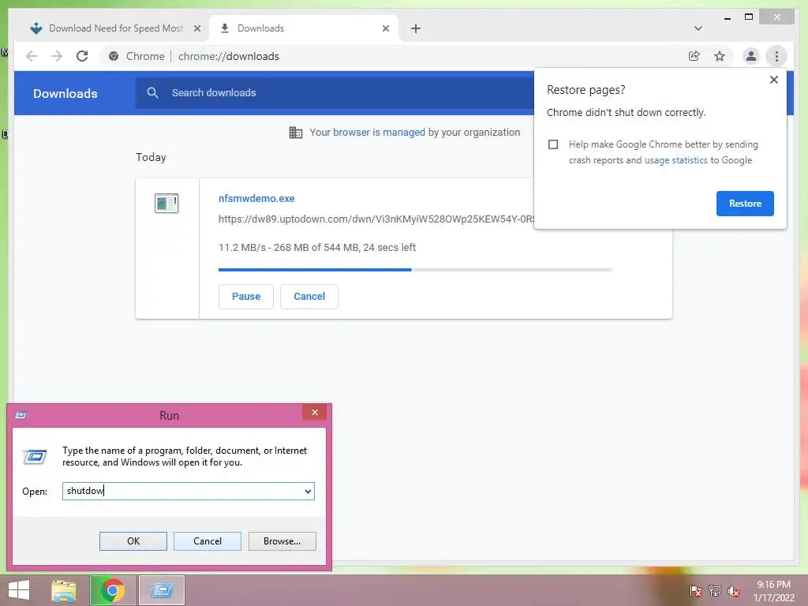Click OK in the Run dialog

(x=133, y=541)
